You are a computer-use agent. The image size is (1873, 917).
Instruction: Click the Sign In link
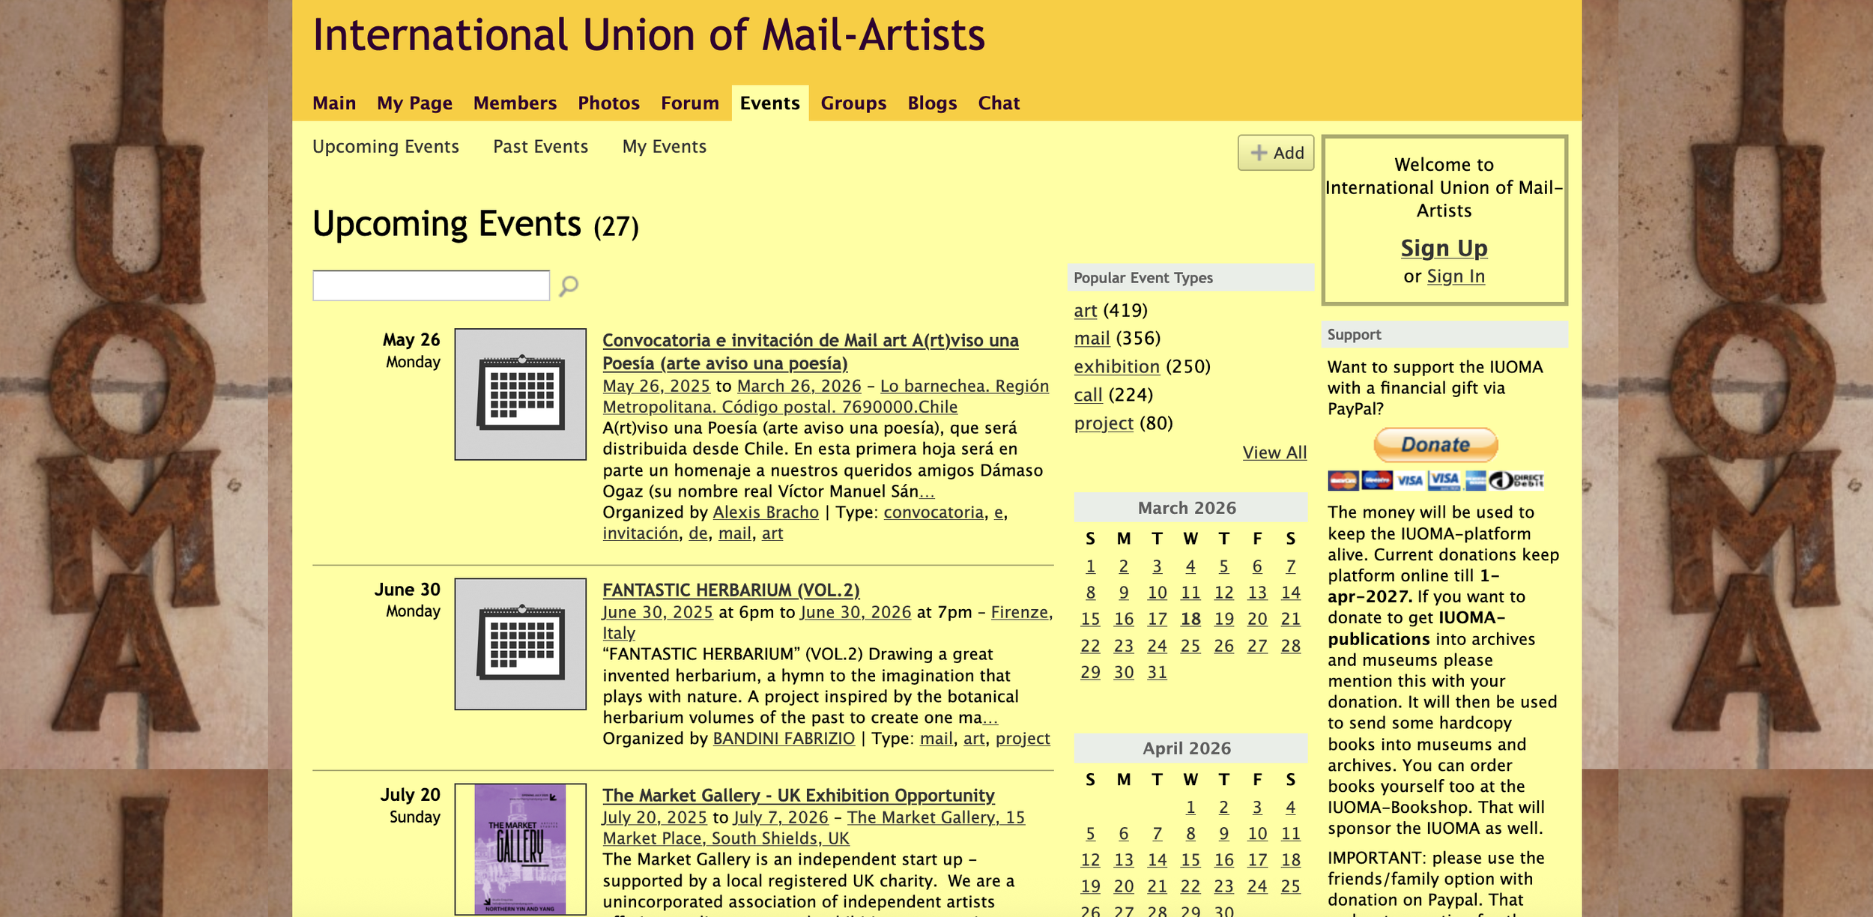[x=1455, y=276]
